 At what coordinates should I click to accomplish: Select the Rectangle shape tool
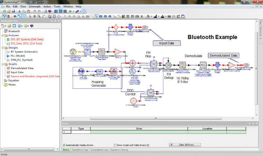click(x=101, y=16)
